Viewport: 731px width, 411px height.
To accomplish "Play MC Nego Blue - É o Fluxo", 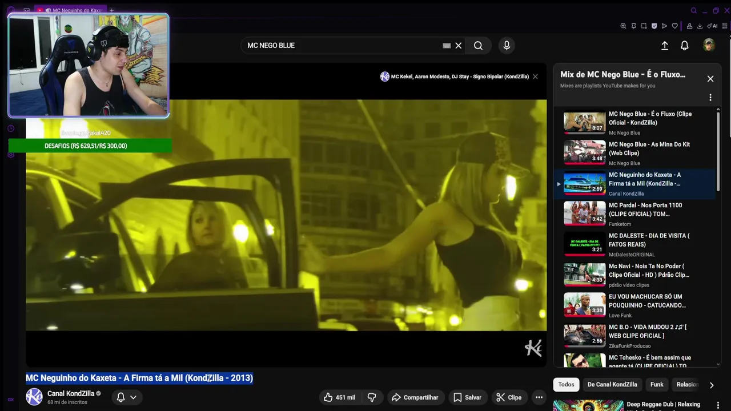I will pos(634,123).
